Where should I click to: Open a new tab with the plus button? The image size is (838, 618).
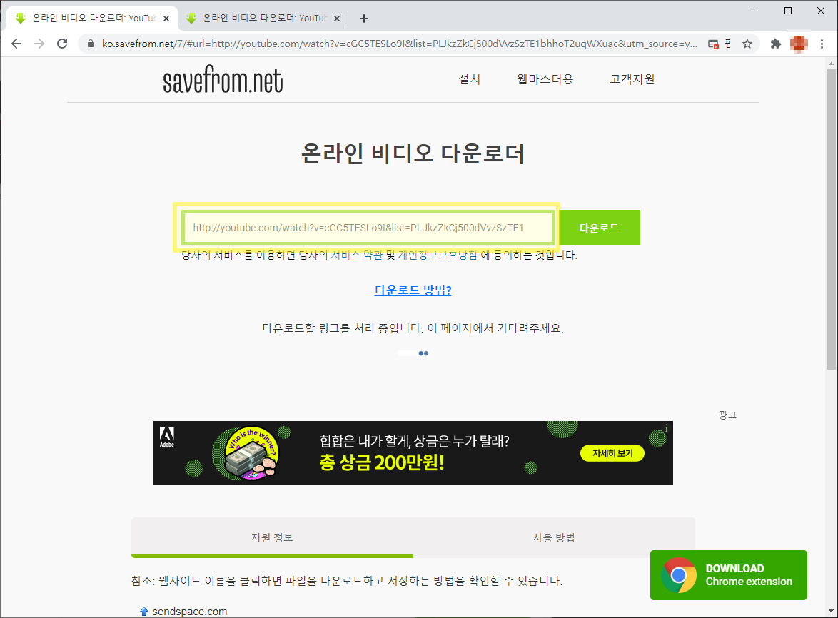[x=364, y=19]
